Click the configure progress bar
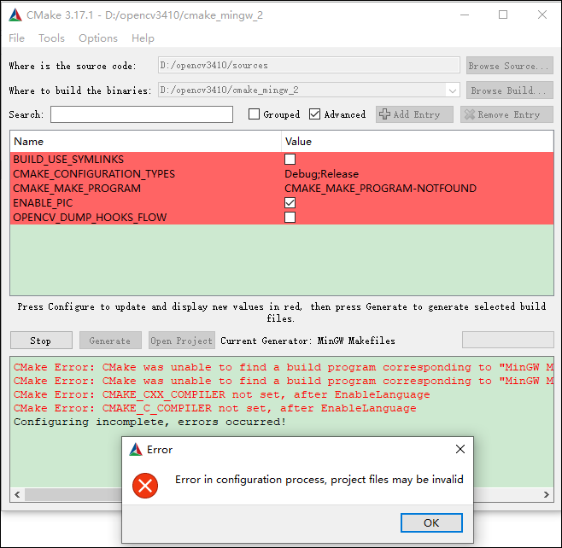Screen dimensions: 562x548 point(507,340)
